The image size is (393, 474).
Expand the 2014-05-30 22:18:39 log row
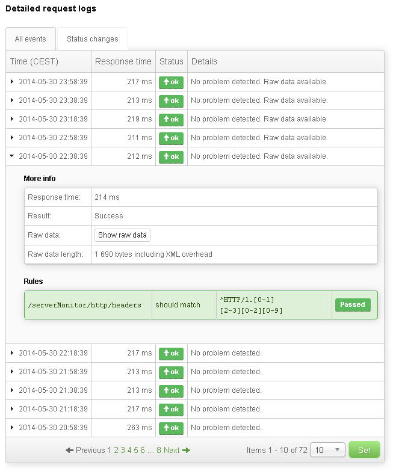[13, 353]
